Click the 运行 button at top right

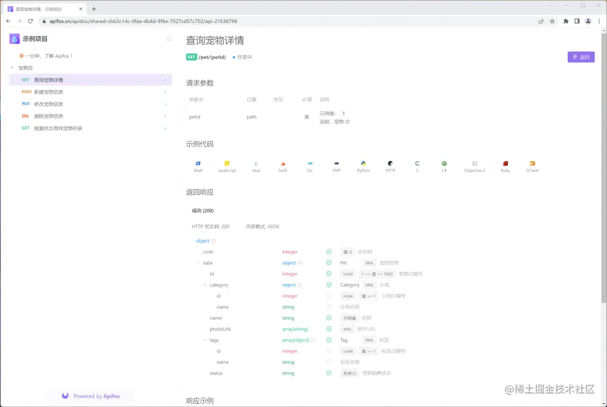(x=581, y=57)
